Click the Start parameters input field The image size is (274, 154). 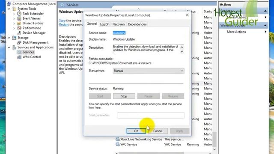point(151,115)
